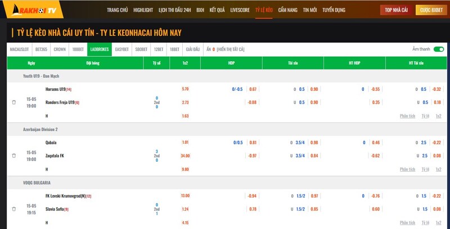Switch to the Macauslot tab

(19, 49)
